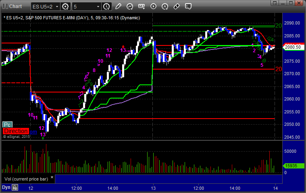Image resolution: width=306 pixels, height=193 pixels.
Task: Click date label 13 on time axis
Action: coord(153,188)
